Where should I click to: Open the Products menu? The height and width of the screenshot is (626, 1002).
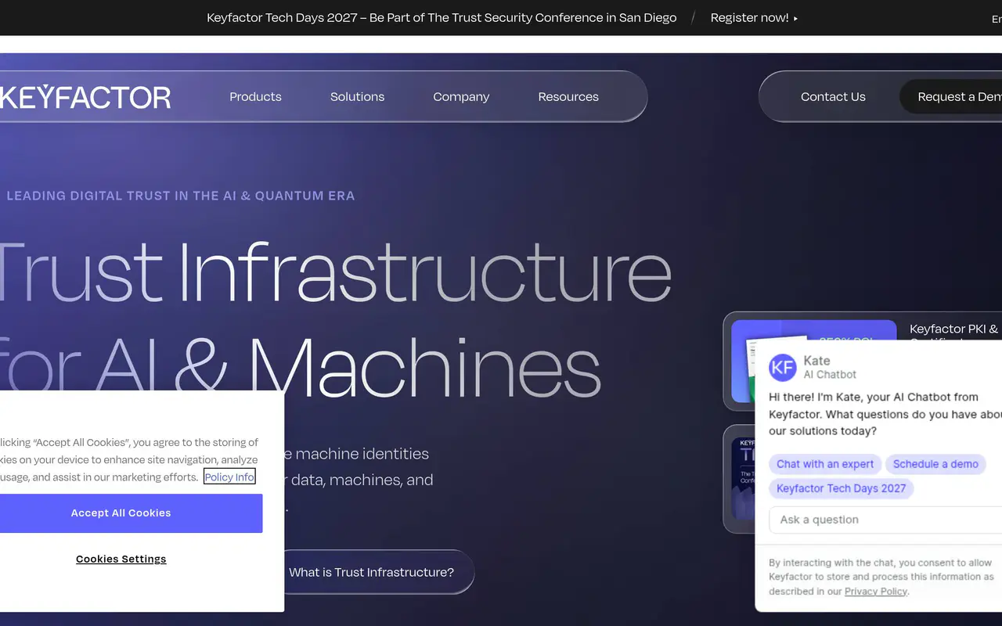point(255,97)
